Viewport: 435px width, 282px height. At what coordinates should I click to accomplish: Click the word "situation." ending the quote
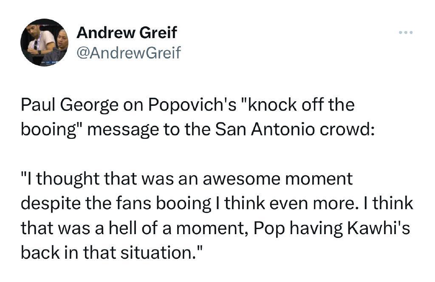(160, 252)
